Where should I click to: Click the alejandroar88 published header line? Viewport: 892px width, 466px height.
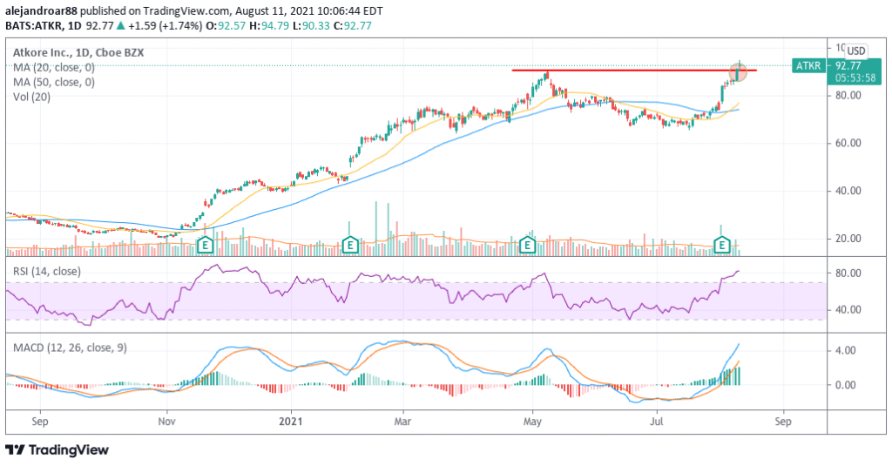194,10
